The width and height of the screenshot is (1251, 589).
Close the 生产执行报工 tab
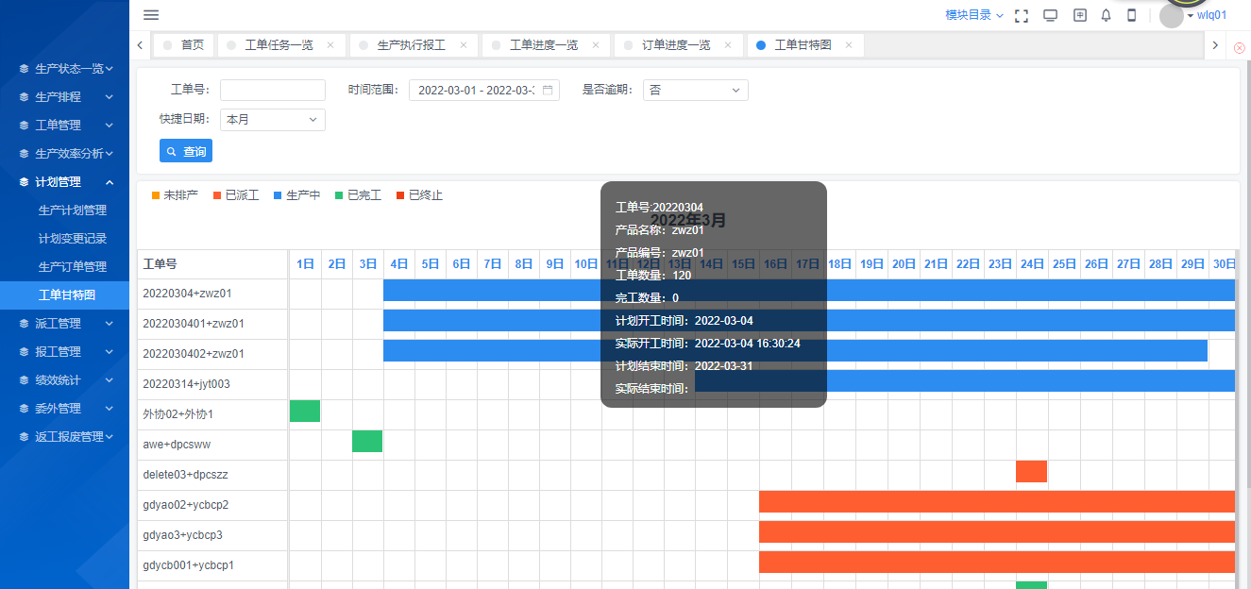(x=463, y=45)
